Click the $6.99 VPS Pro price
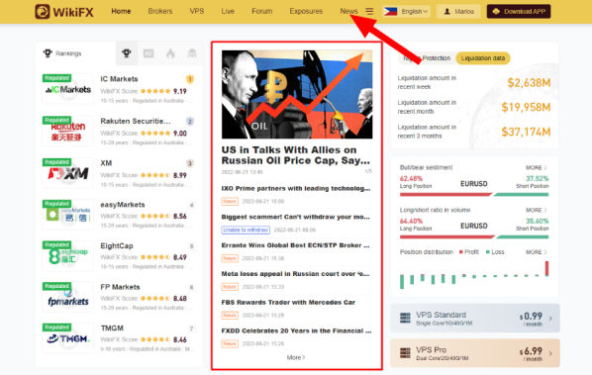 click(x=531, y=351)
